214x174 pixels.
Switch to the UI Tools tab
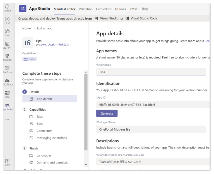[x=120, y=9]
